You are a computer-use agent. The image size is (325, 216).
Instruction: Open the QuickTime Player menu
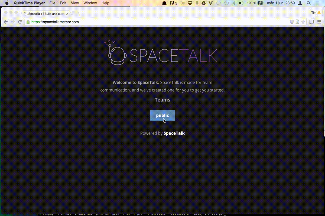click(x=30, y=3)
